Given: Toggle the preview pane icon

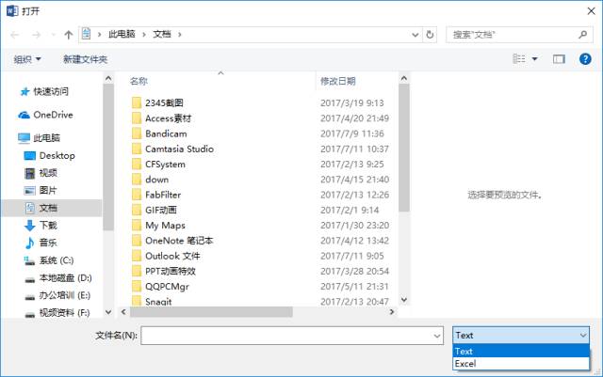Looking at the screenshot, I should coord(559,59).
